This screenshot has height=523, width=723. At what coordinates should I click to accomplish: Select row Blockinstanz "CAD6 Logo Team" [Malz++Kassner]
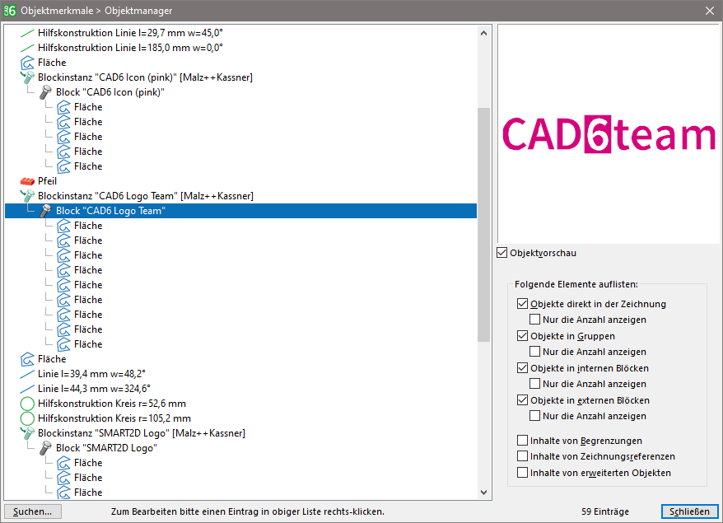pos(146,195)
